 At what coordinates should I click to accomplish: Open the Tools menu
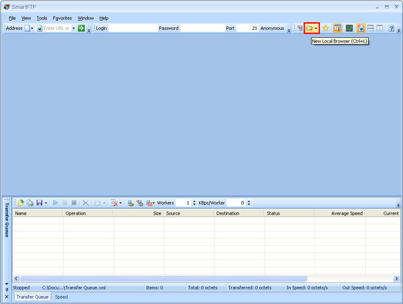coord(42,18)
